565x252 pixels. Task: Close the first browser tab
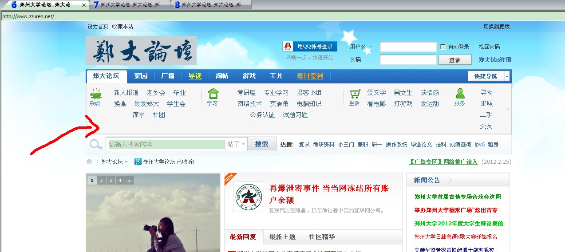point(84,5)
